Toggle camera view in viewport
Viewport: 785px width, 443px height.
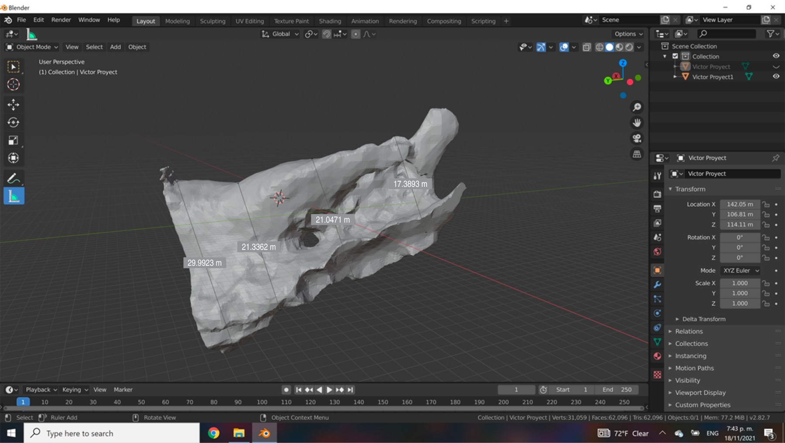(x=637, y=139)
